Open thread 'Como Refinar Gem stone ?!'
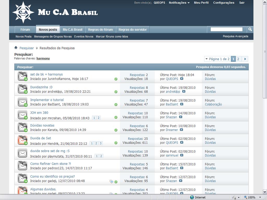 (51, 164)
